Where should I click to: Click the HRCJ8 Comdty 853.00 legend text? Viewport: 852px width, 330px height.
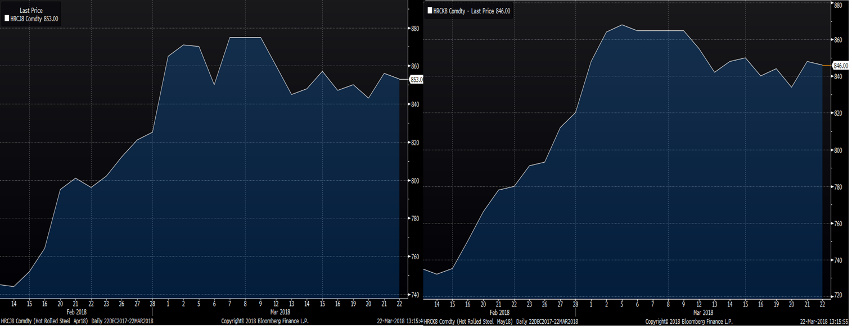(x=34, y=19)
